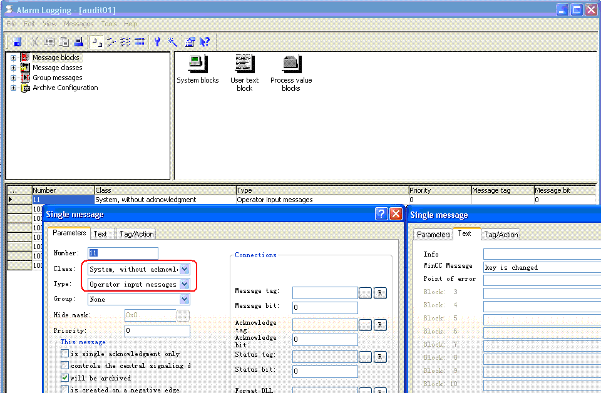
Task: Click the Save floppy disk toolbar icon
Action: pos(18,42)
